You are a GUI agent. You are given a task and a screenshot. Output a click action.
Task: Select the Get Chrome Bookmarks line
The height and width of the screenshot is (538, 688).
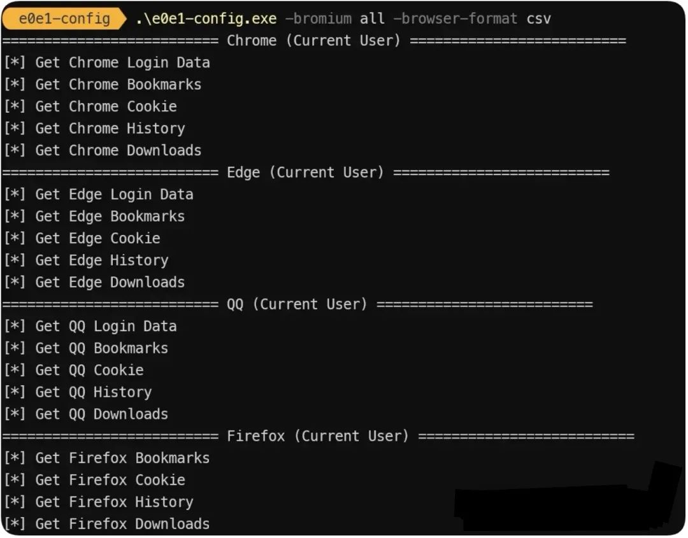(103, 85)
